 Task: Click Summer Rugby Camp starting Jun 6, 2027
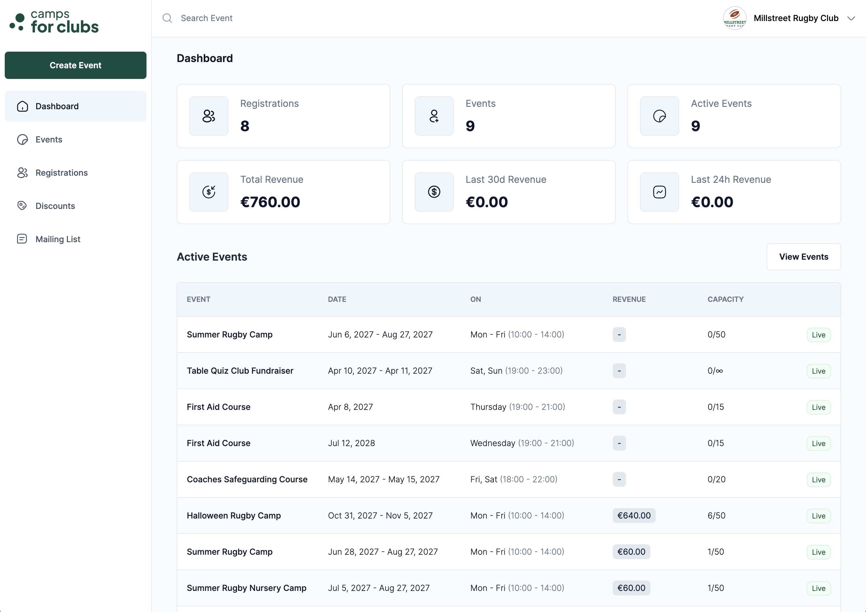(229, 334)
